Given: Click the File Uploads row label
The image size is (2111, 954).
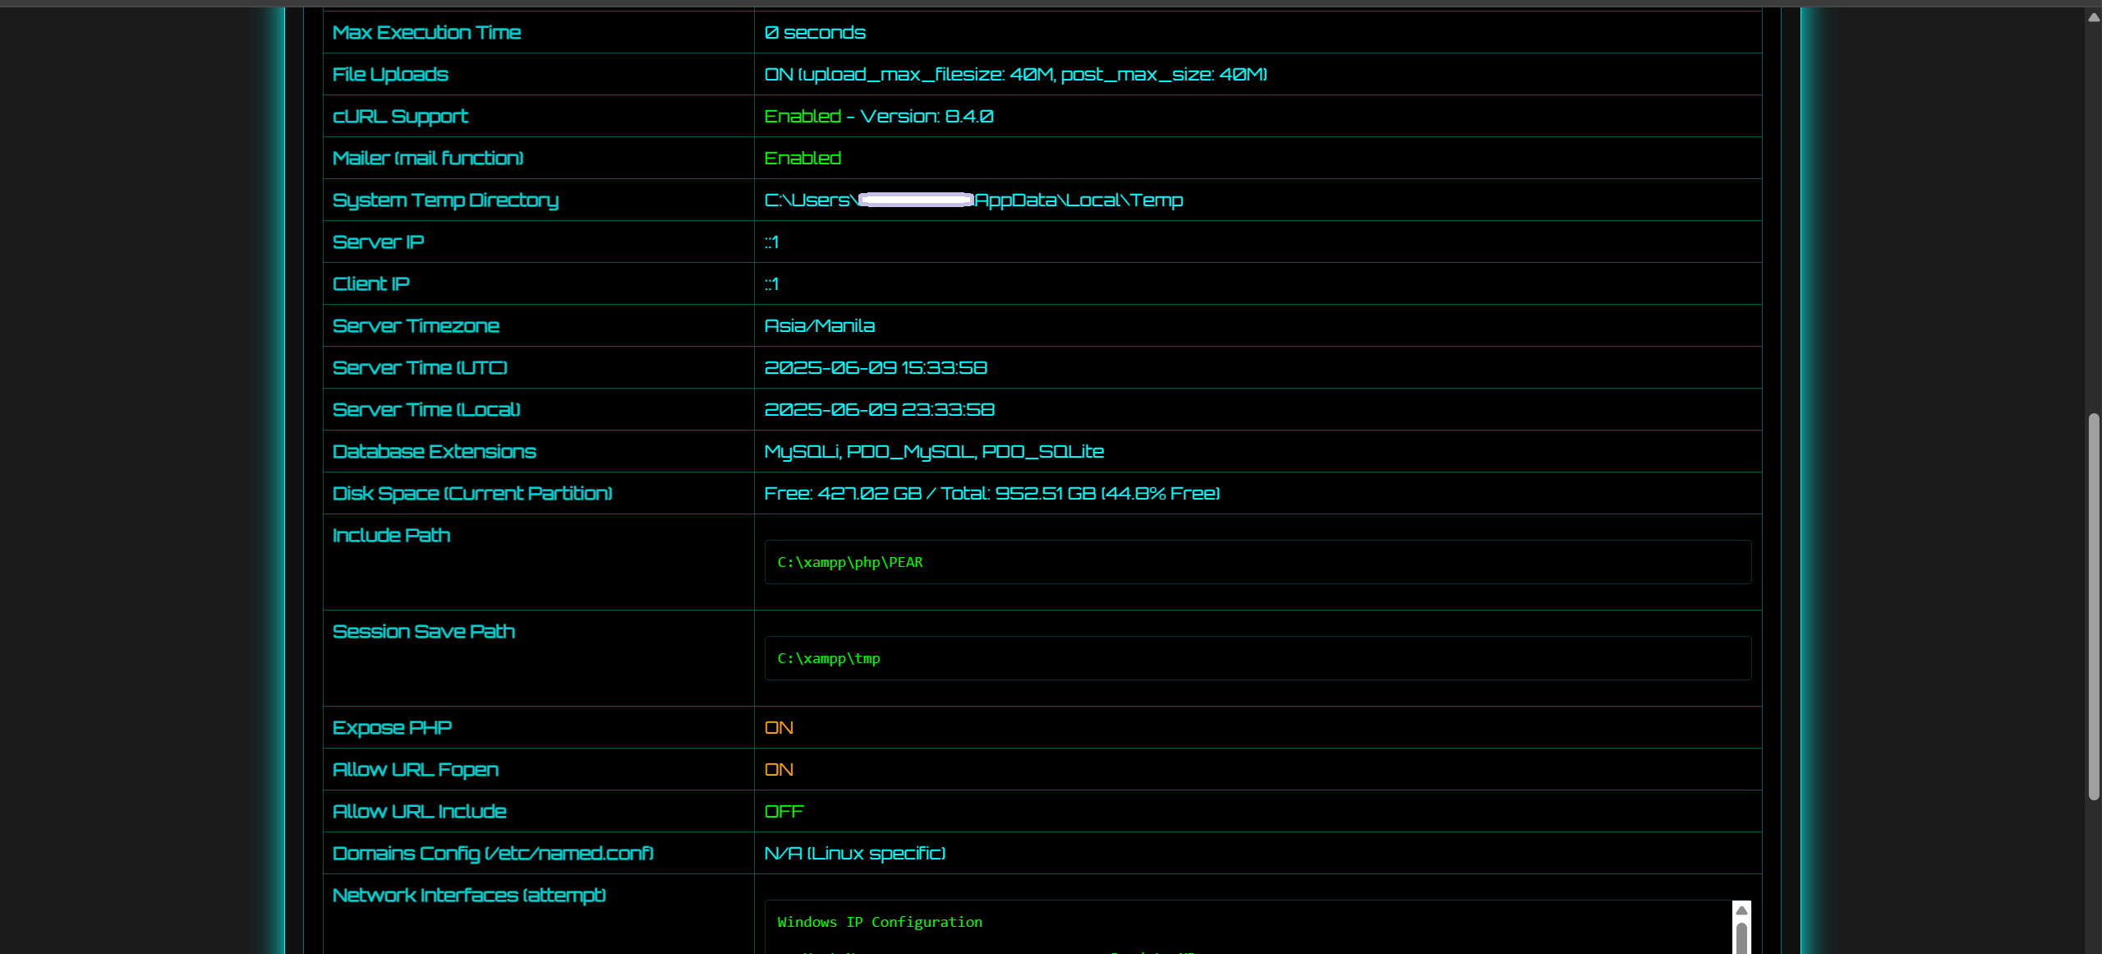Looking at the screenshot, I should pos(390,75).
